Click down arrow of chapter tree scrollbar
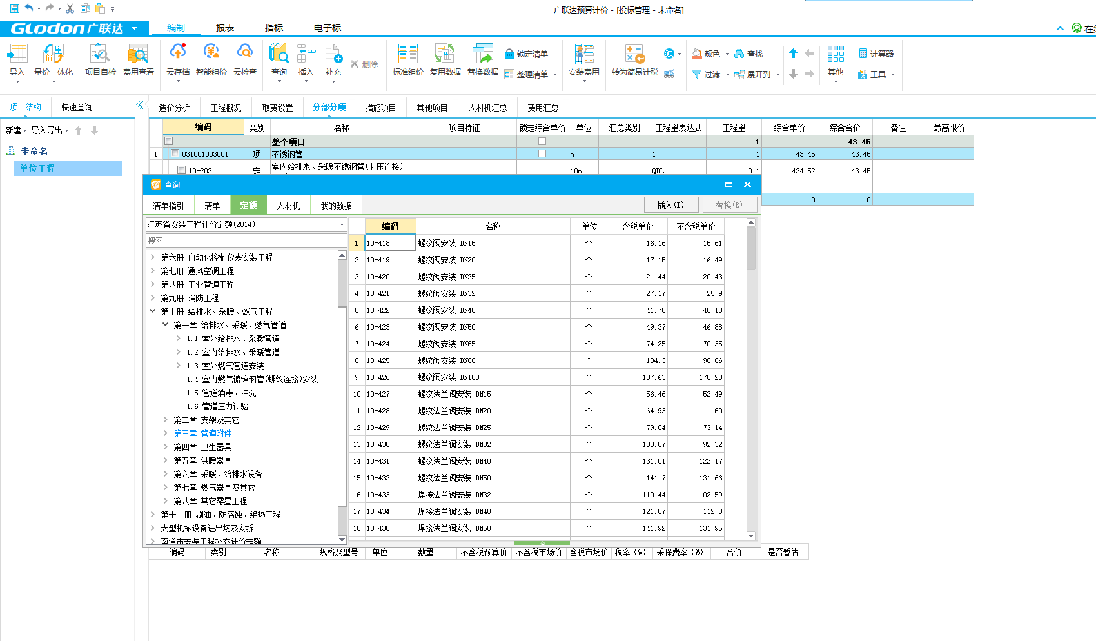The height and width of the screenshot is (641, 1096). [342, 540]
